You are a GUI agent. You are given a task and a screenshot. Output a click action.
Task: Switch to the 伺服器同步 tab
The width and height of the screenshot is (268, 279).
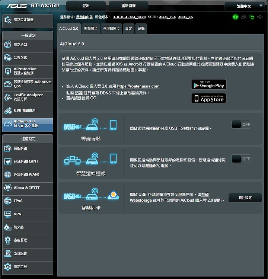pos(111,29)
